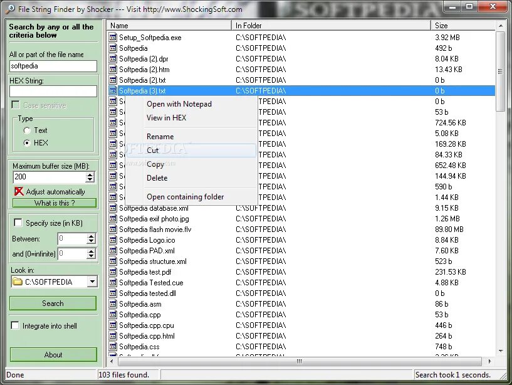This screenshot has height=385, width=512.
Task: Sort results by Size column header
Action: pyautogui.click(x=463, y=26)
